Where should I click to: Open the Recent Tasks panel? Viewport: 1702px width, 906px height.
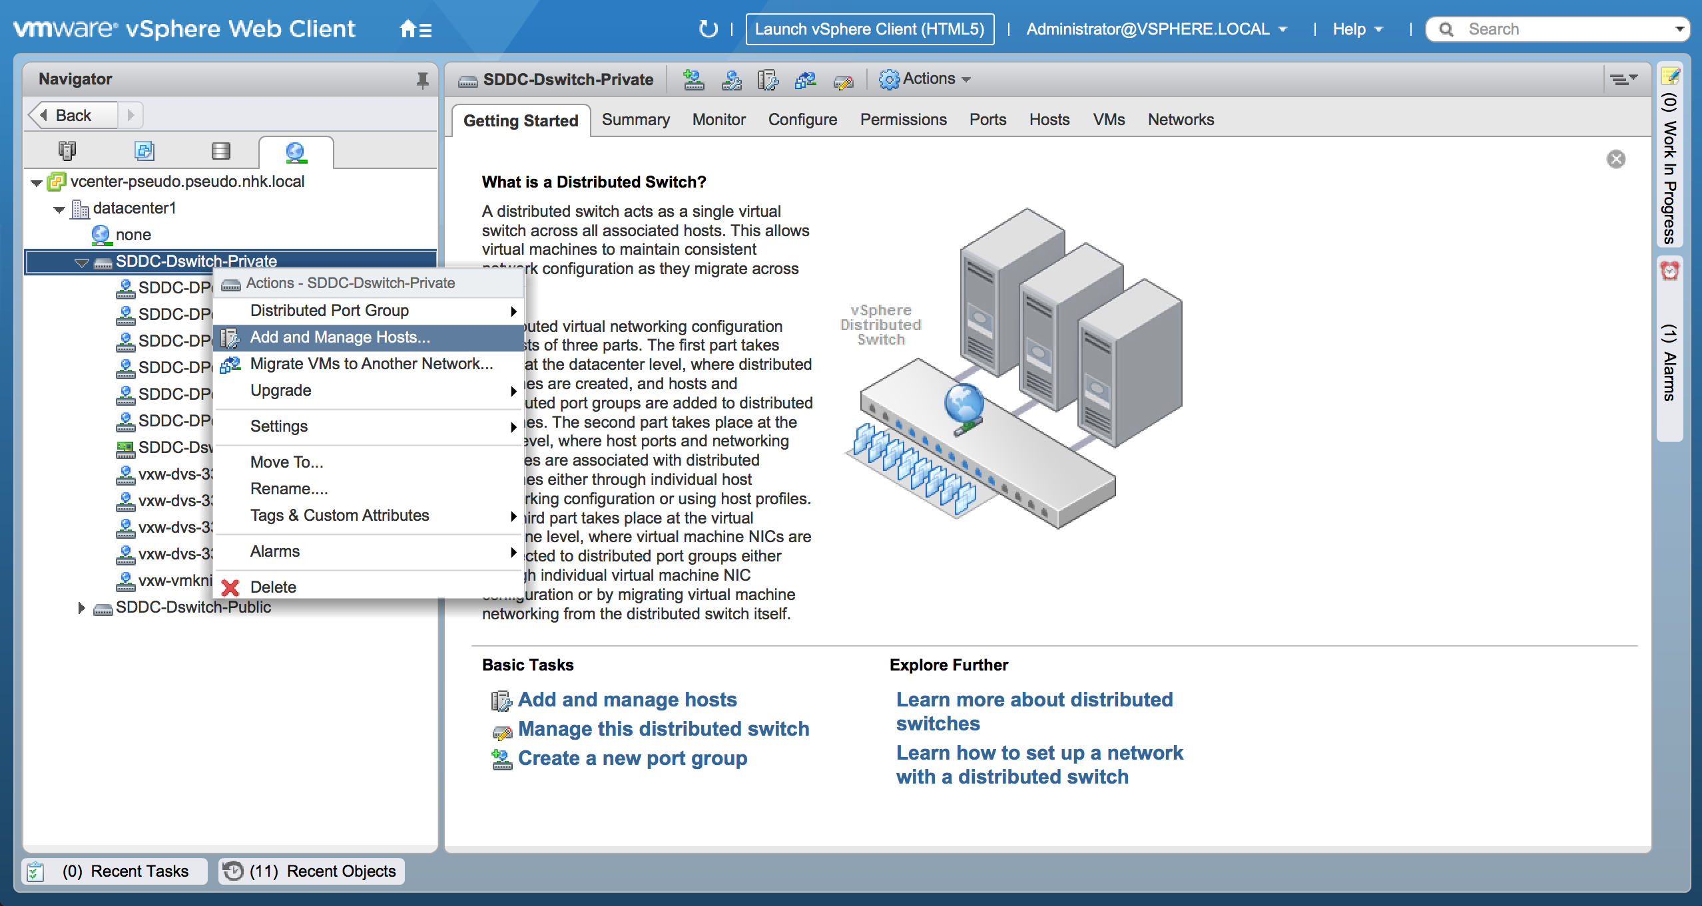(x=115, y=871)
